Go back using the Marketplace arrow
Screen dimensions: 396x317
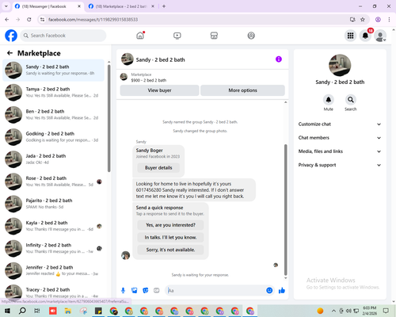click(10, 53)
